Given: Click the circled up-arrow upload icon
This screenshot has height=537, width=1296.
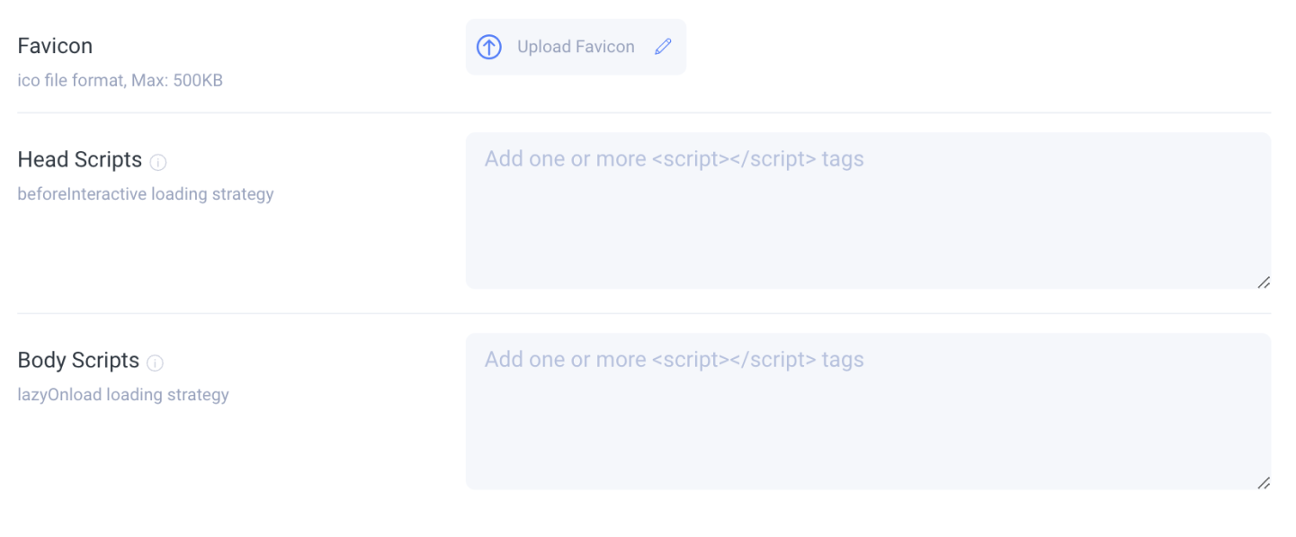Looking at the screenshot, I should (488, 47).
